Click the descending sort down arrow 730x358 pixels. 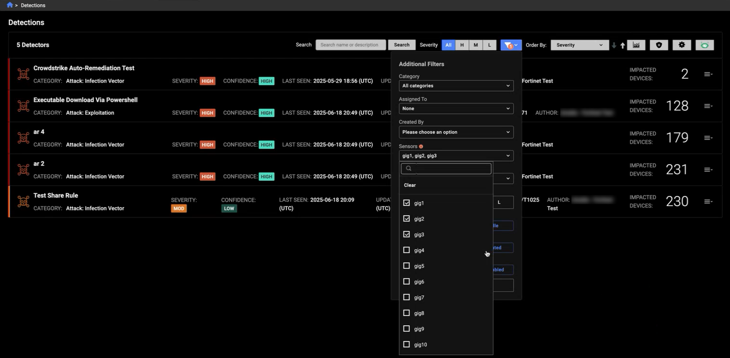click(x=614, y=45)
